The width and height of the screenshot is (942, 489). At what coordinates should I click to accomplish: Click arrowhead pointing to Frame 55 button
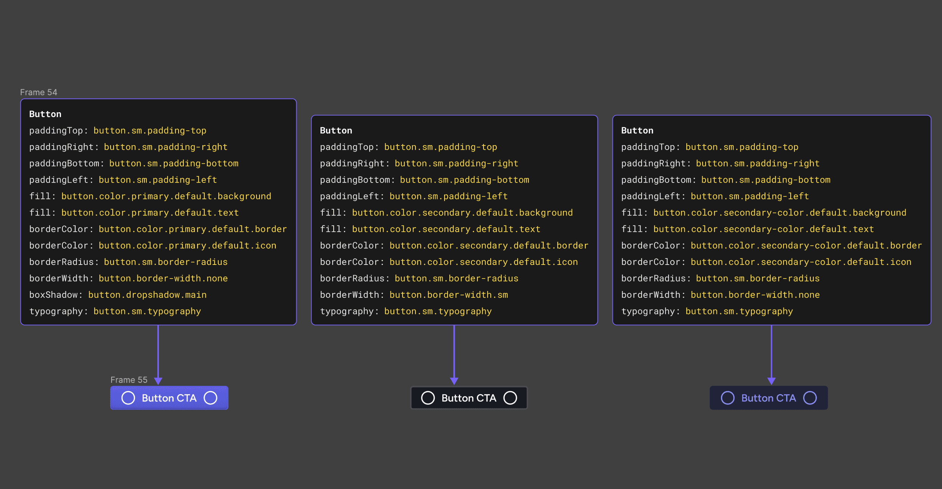coord(158,381)
